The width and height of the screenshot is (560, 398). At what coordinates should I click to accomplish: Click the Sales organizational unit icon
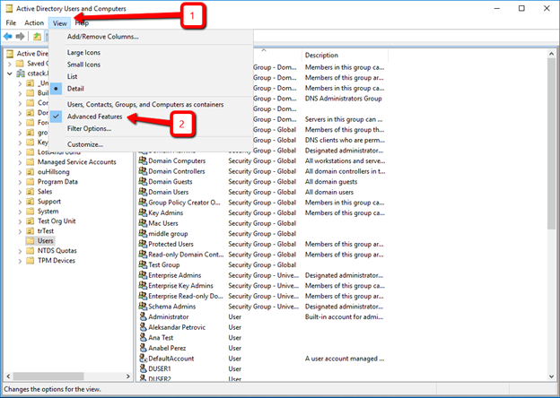31,192
